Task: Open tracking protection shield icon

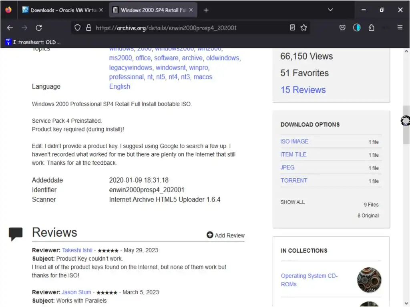Action: pyautogui.click(x=77, y=28)
